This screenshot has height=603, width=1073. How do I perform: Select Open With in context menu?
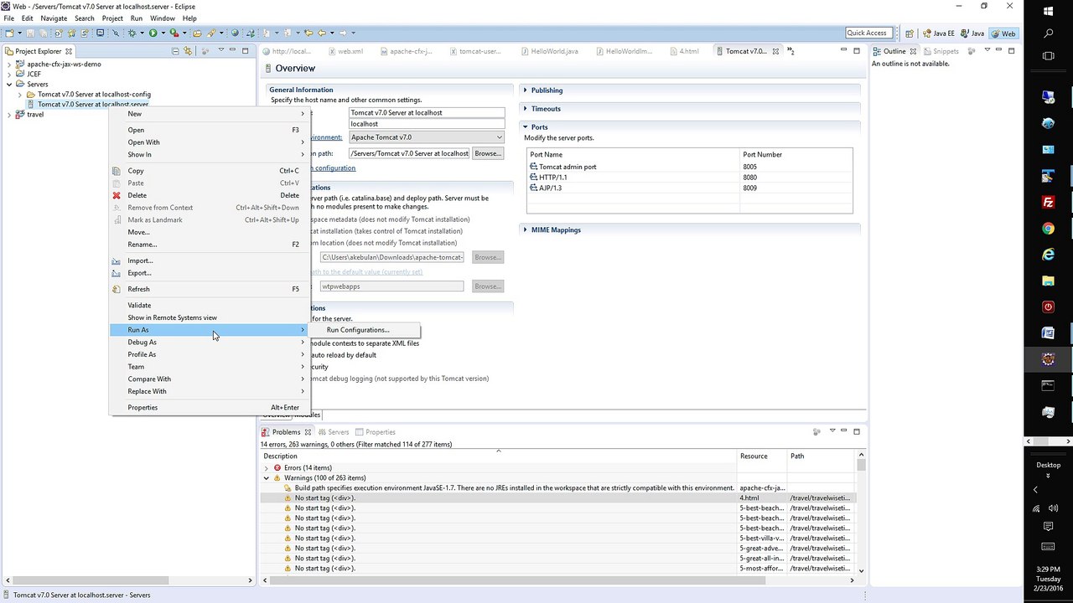point(209,143)
